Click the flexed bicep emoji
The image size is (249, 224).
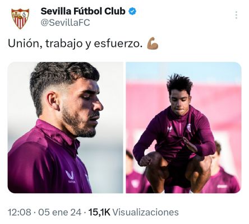153,43
